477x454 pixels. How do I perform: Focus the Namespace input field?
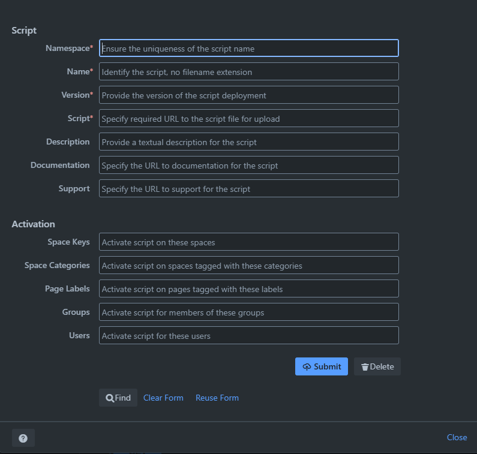(248, 49)
